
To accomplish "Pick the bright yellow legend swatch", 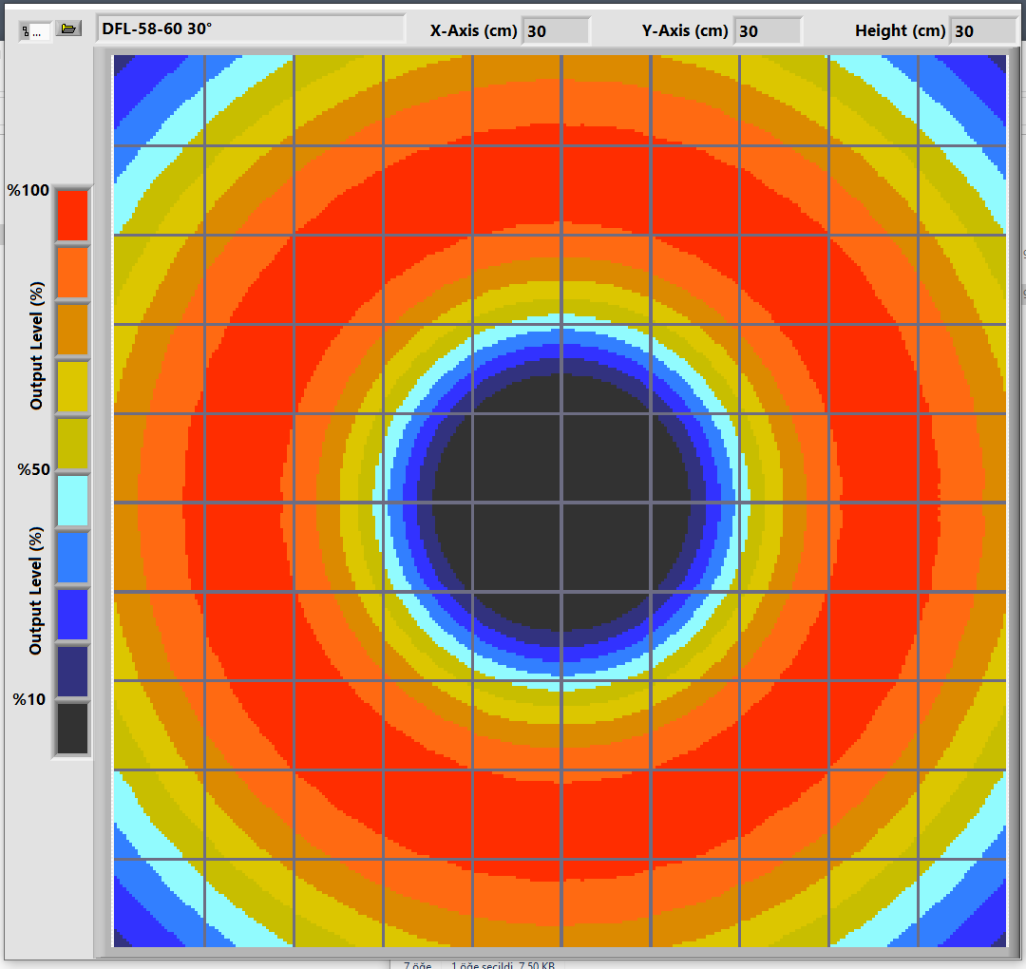I will [x=72, y=387].
